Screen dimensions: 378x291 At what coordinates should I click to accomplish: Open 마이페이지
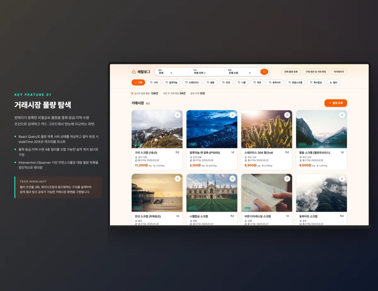[339, 72]
